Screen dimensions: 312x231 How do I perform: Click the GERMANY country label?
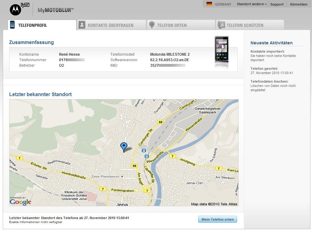pyautogui.click(x=223, y=4)
